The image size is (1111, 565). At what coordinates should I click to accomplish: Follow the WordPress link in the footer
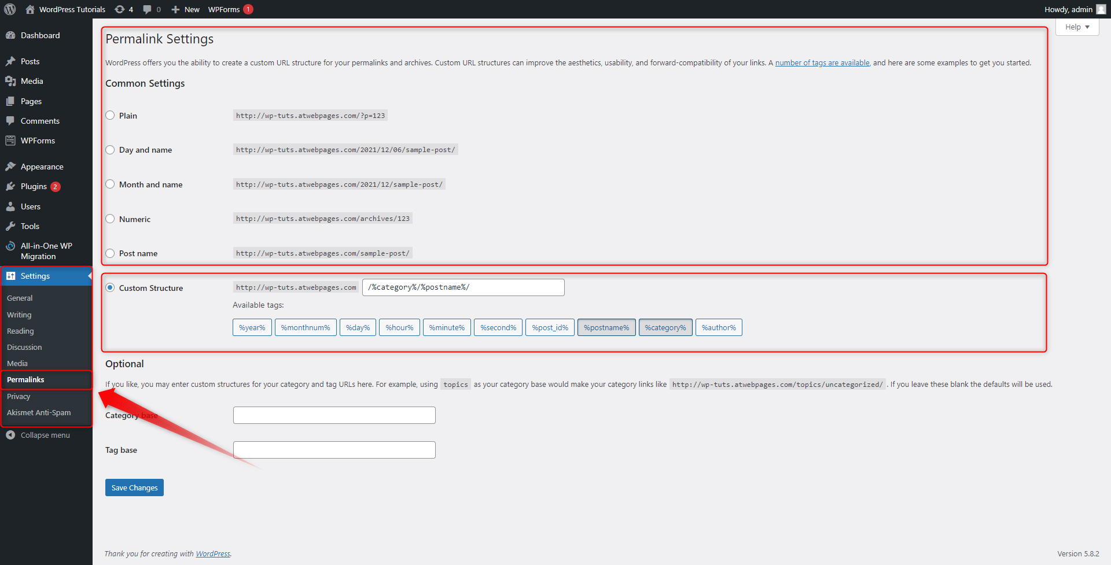click(213, 553)
